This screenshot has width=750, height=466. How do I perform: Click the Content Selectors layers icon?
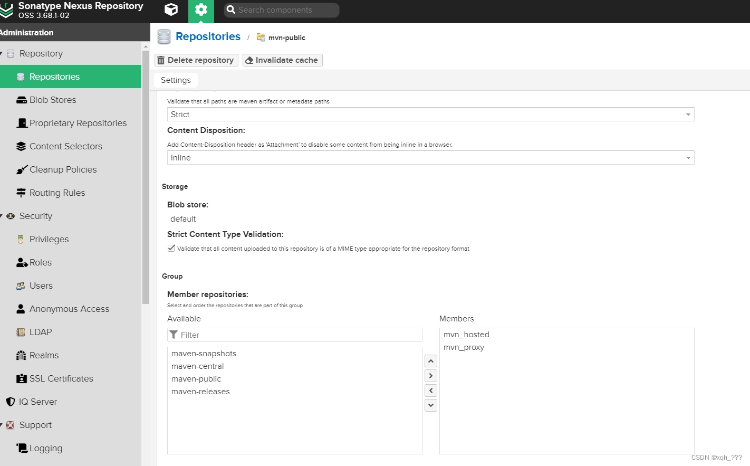pyautogui.click(x=21, y=146)
